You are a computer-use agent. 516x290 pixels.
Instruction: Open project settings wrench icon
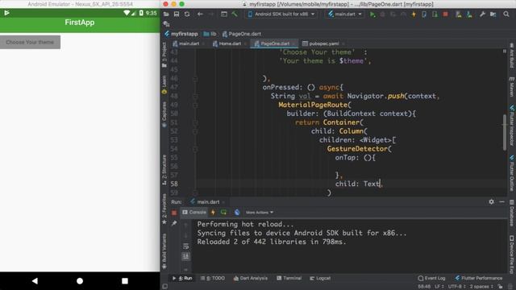pyautogui.click(x=482, y=14)
